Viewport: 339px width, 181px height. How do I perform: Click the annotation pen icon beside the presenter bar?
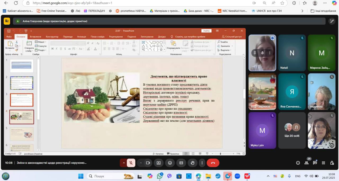pos(332,21)
